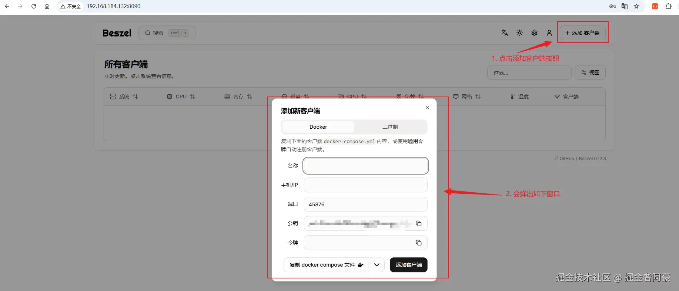Click the orange extension icon in toolbar
The image size is (679, 291).
pyautogui.click(x=655, y=6)
